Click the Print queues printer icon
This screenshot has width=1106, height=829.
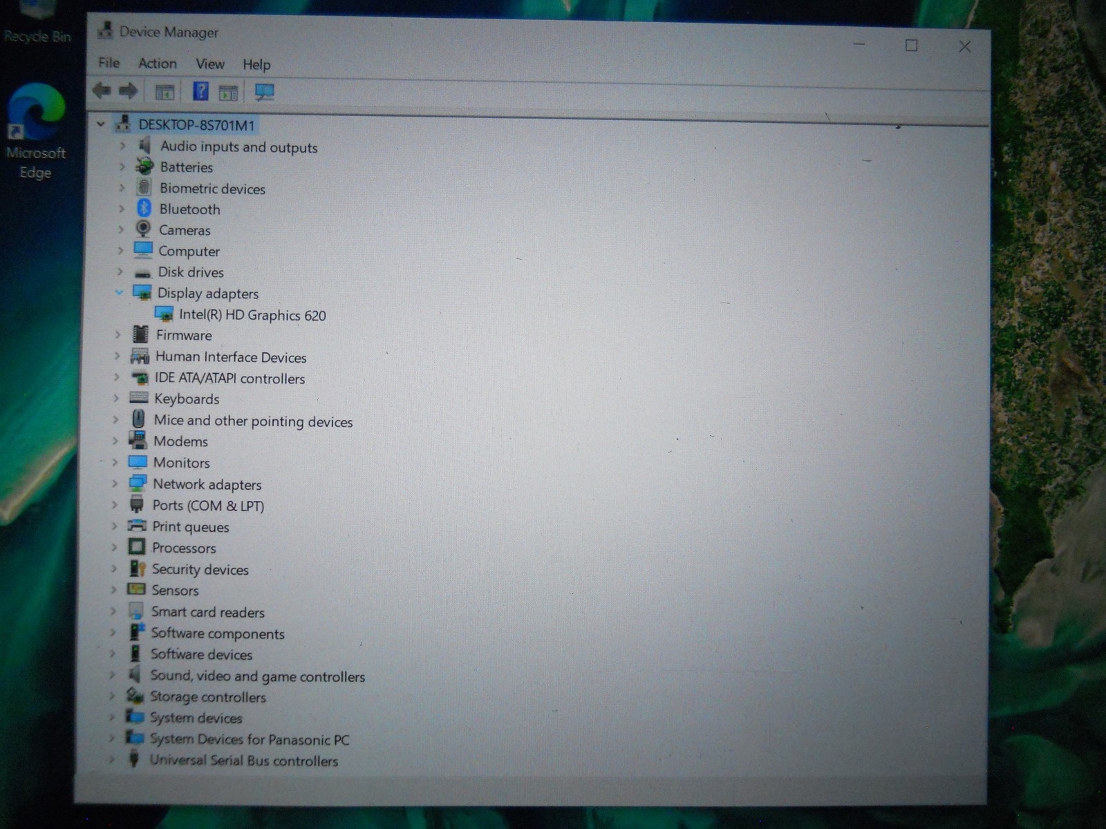tap(137, 526)
